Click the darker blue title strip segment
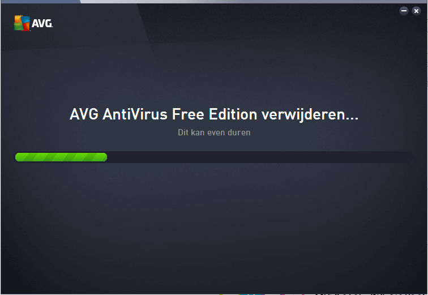Screen dimensions: 428x295 (40, 2)
